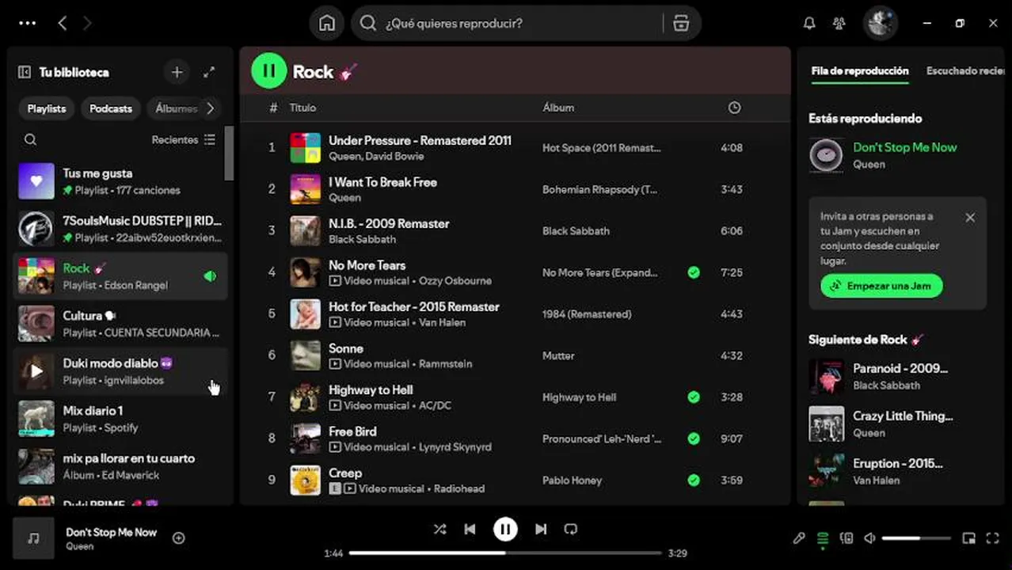
Task: Seek in the song progress bar
Action: [x=505, y=553]
